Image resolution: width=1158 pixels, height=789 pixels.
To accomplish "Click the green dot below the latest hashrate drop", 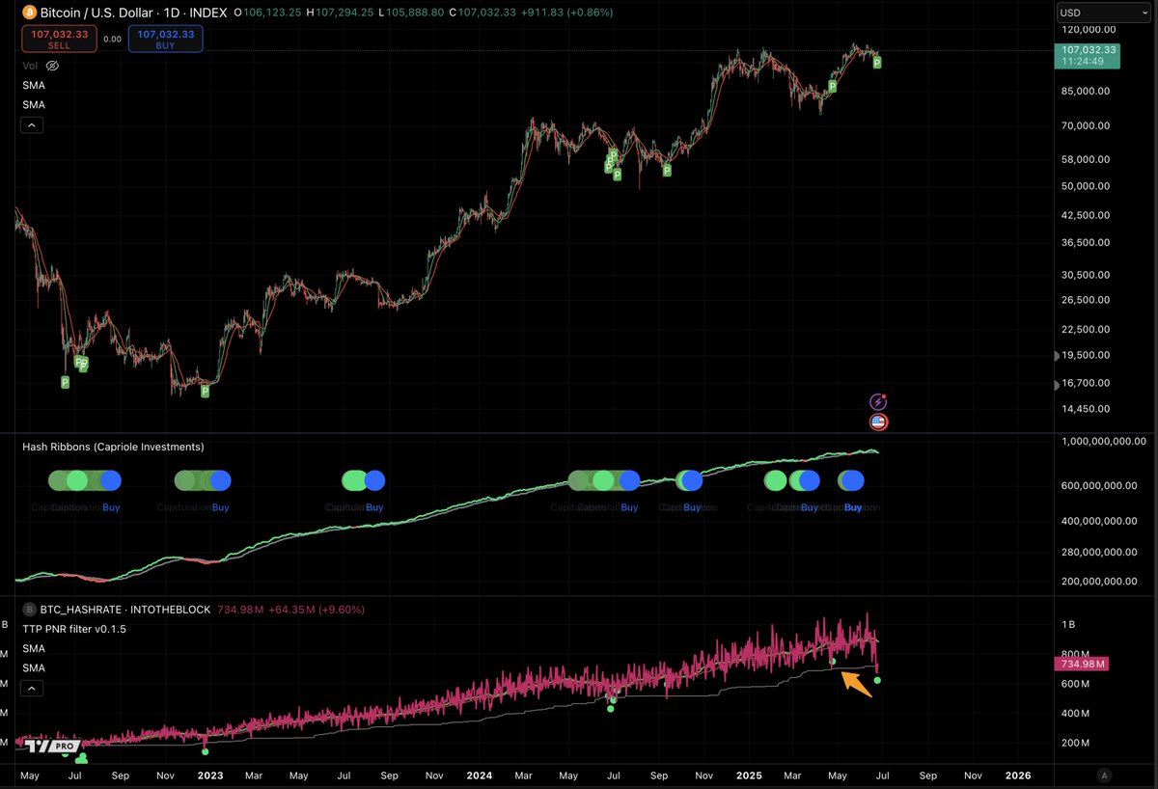I will coord(877,680).
